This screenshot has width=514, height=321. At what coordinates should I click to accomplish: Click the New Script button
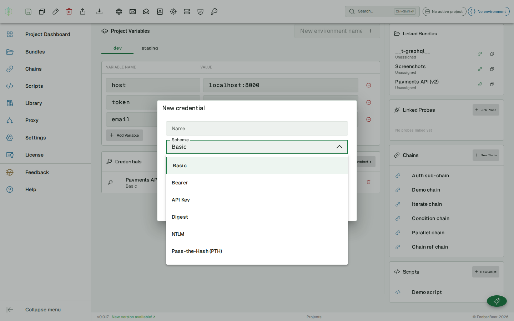point(486,272)
